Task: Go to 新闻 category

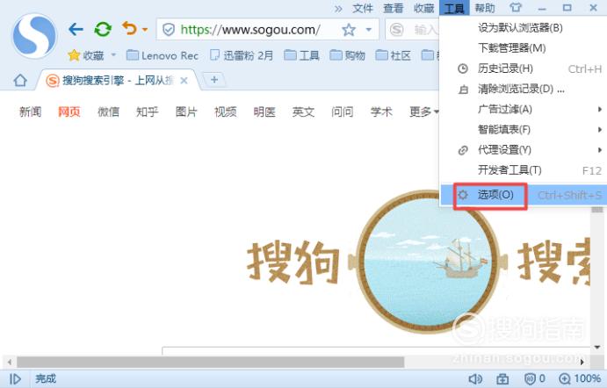Action: click(30, 111)
